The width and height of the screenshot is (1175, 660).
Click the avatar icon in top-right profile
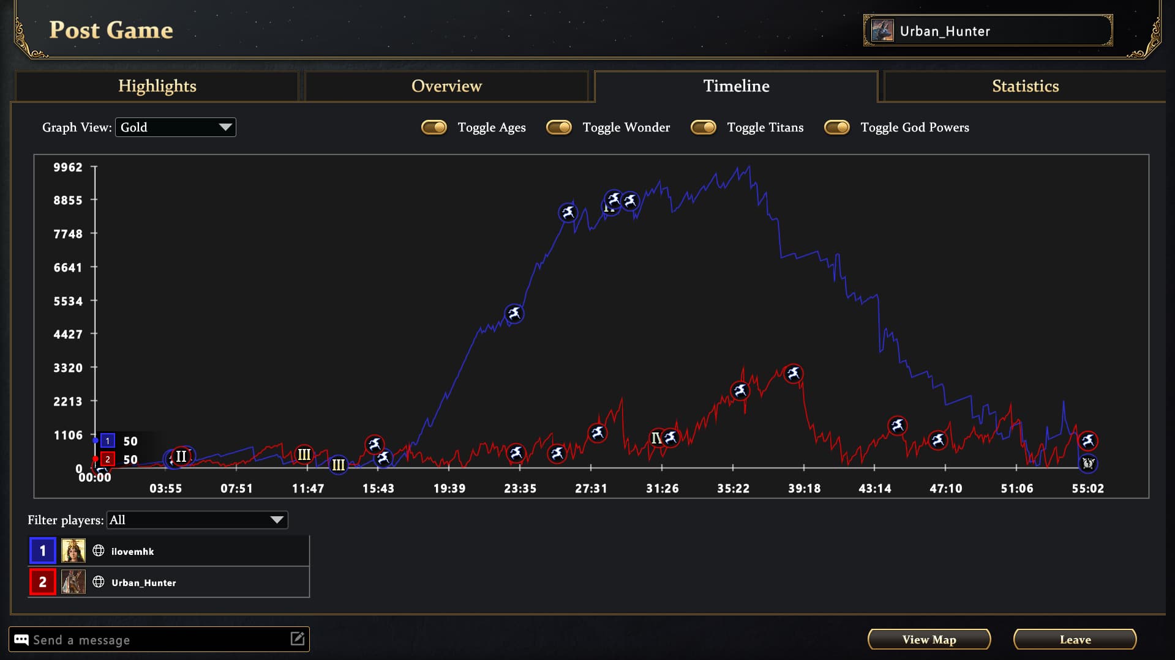point(882,31)
